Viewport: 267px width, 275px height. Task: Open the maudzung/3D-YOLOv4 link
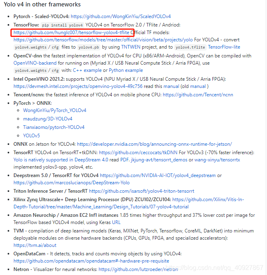[47, 119]
